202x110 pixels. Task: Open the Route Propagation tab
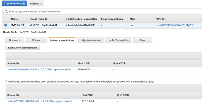(x=118, y=40)
